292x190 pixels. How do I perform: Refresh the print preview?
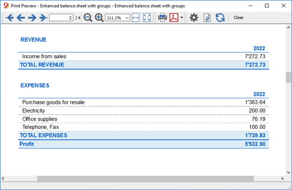[220, 17]
